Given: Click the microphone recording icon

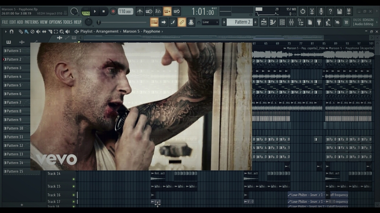Looking at the screenshot, I should [321, 11].
